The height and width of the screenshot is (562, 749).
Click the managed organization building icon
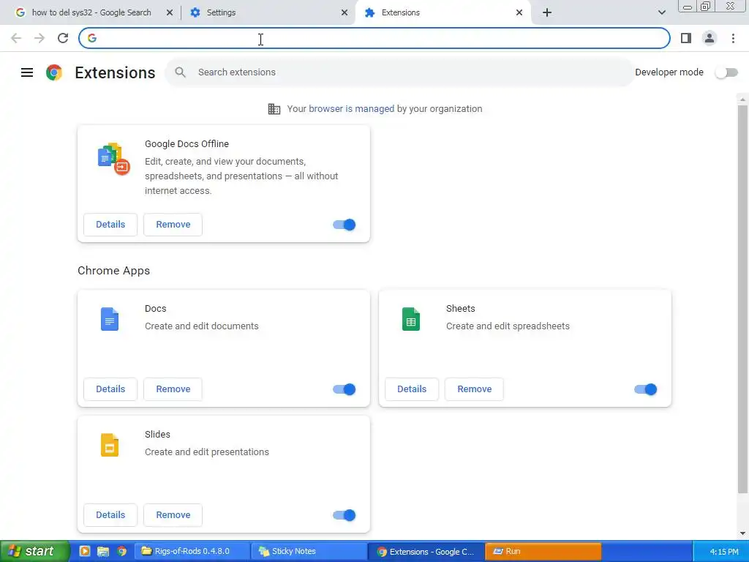click(274, 109)
